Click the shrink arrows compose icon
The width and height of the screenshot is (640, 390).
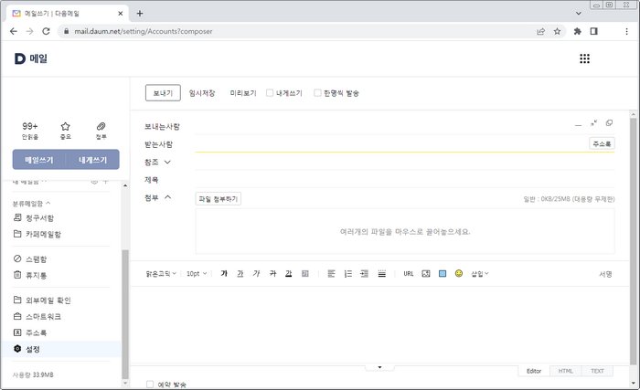click(593, 122)
